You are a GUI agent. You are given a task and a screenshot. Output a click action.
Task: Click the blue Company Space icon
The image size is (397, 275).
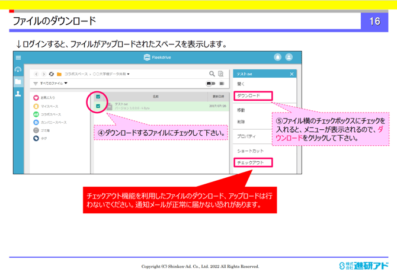pyautogui.click(x=36, y=122)
